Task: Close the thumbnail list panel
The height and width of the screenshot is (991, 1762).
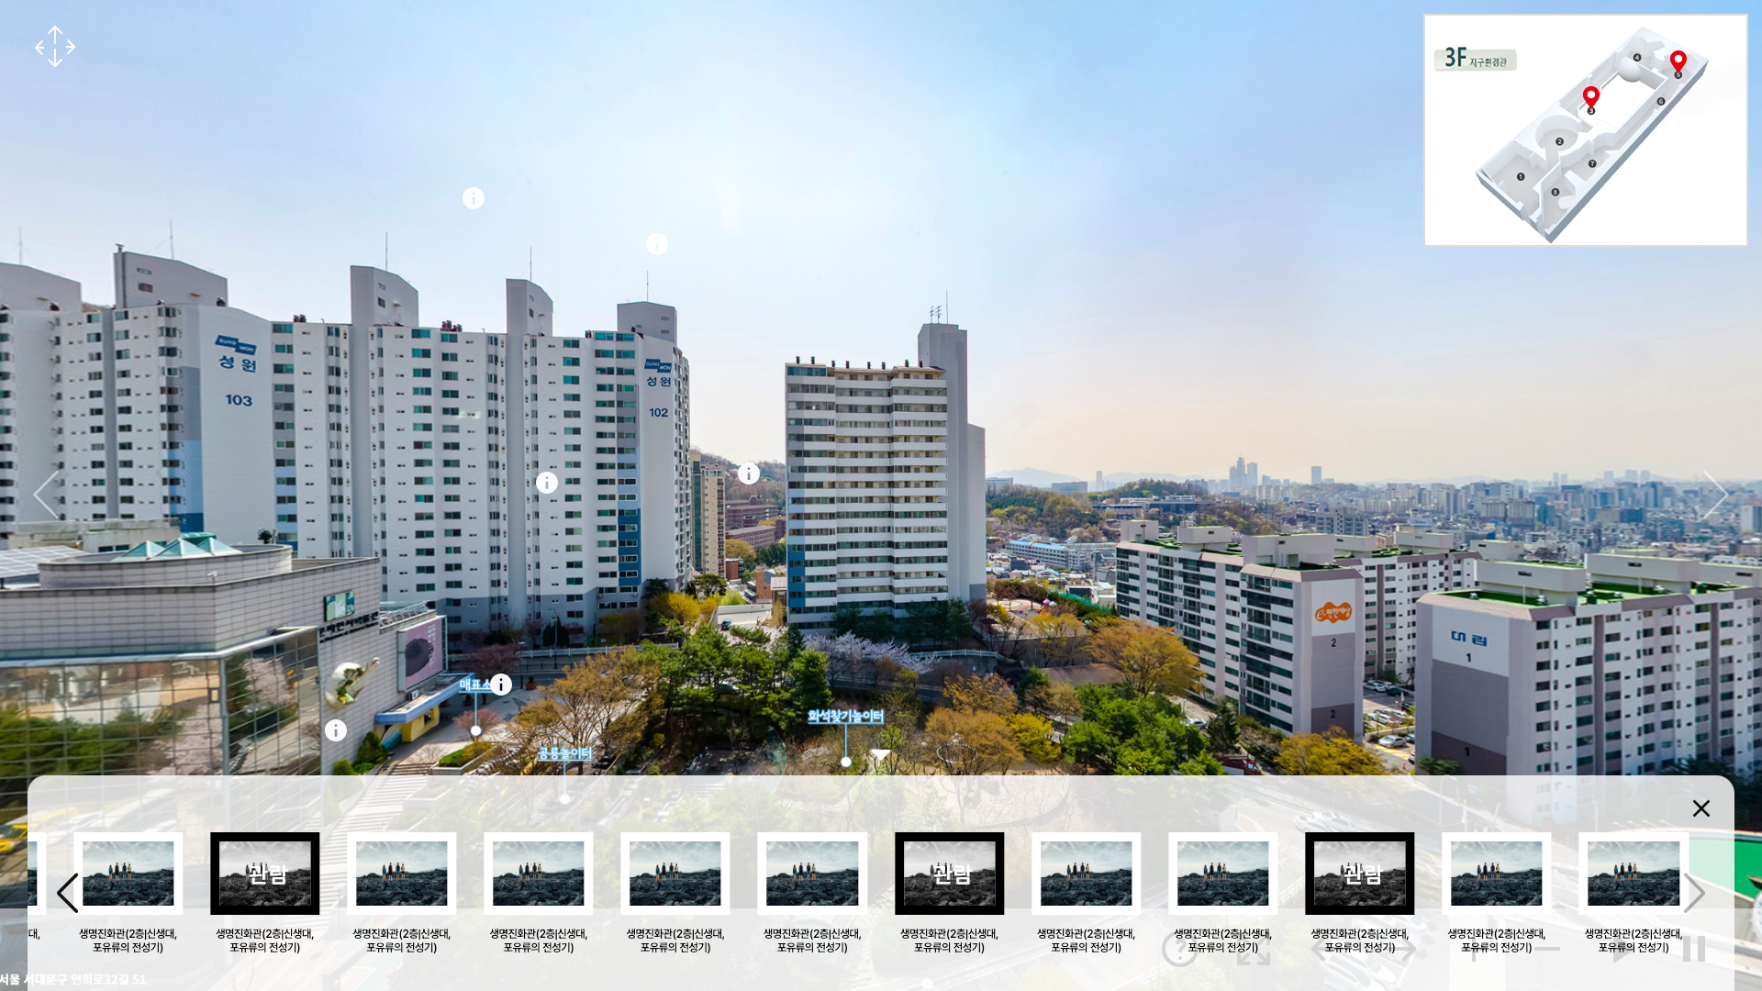Action: pyautogui.click(x=1701, y=808)
